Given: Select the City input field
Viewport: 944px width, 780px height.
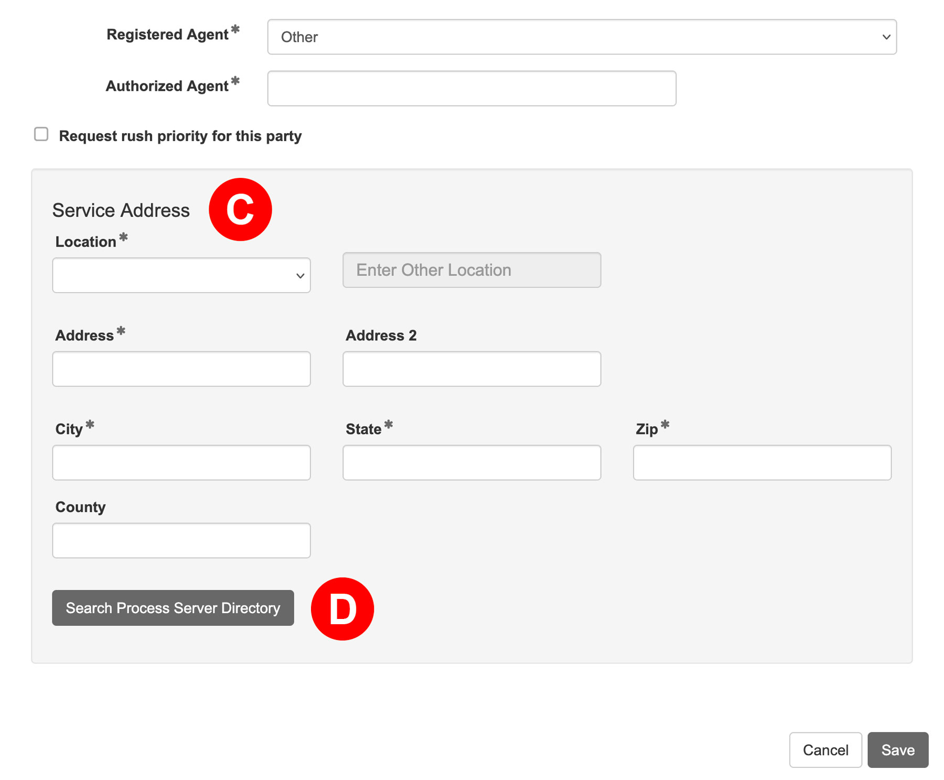Looking at the screenshot, I should 181,463.
